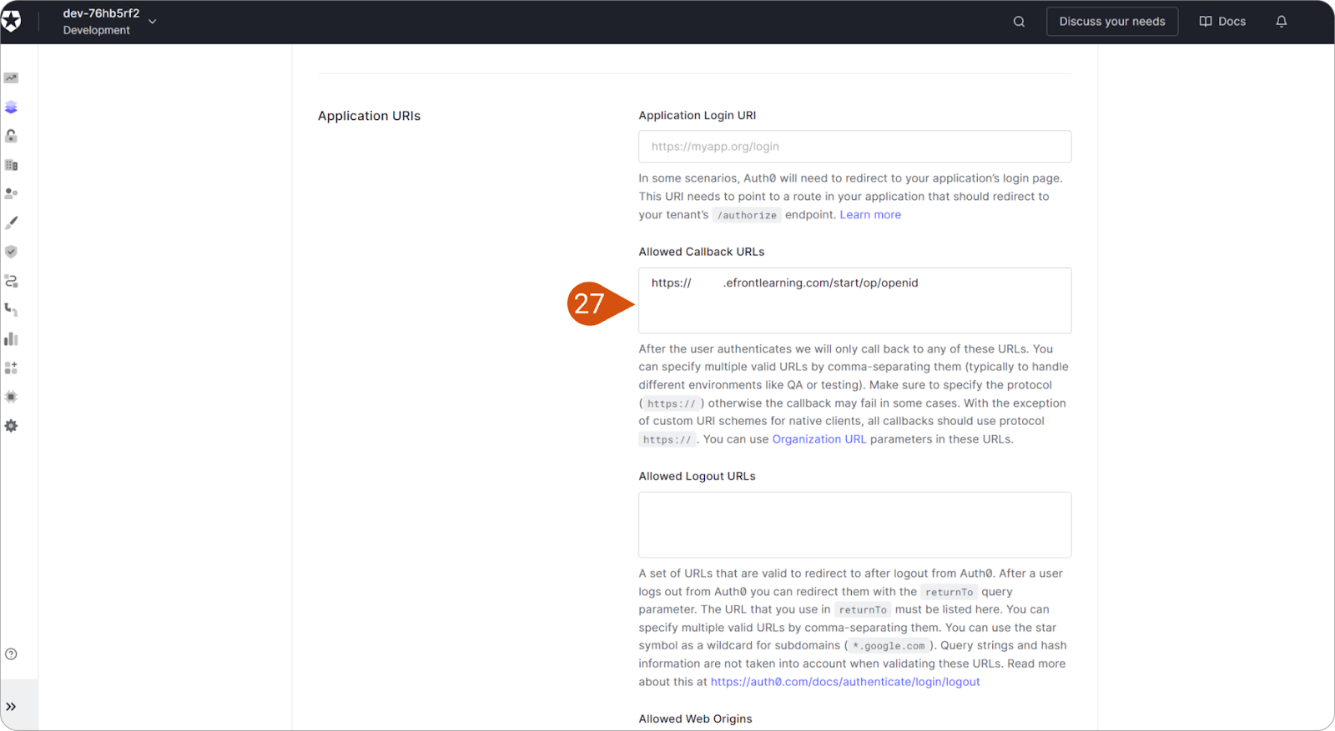Open the User Management icon
This screenshot has height=731, width=1335.
pos(11,193)
